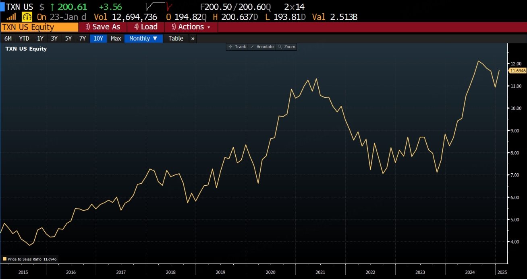Click the TXN US Equity chart title
Screen dimensions: 527x279
pyautogui.click(x=26, y=49)
